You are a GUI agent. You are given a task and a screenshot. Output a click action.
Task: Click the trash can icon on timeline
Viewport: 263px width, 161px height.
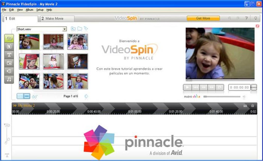click(x=252, y=106)
